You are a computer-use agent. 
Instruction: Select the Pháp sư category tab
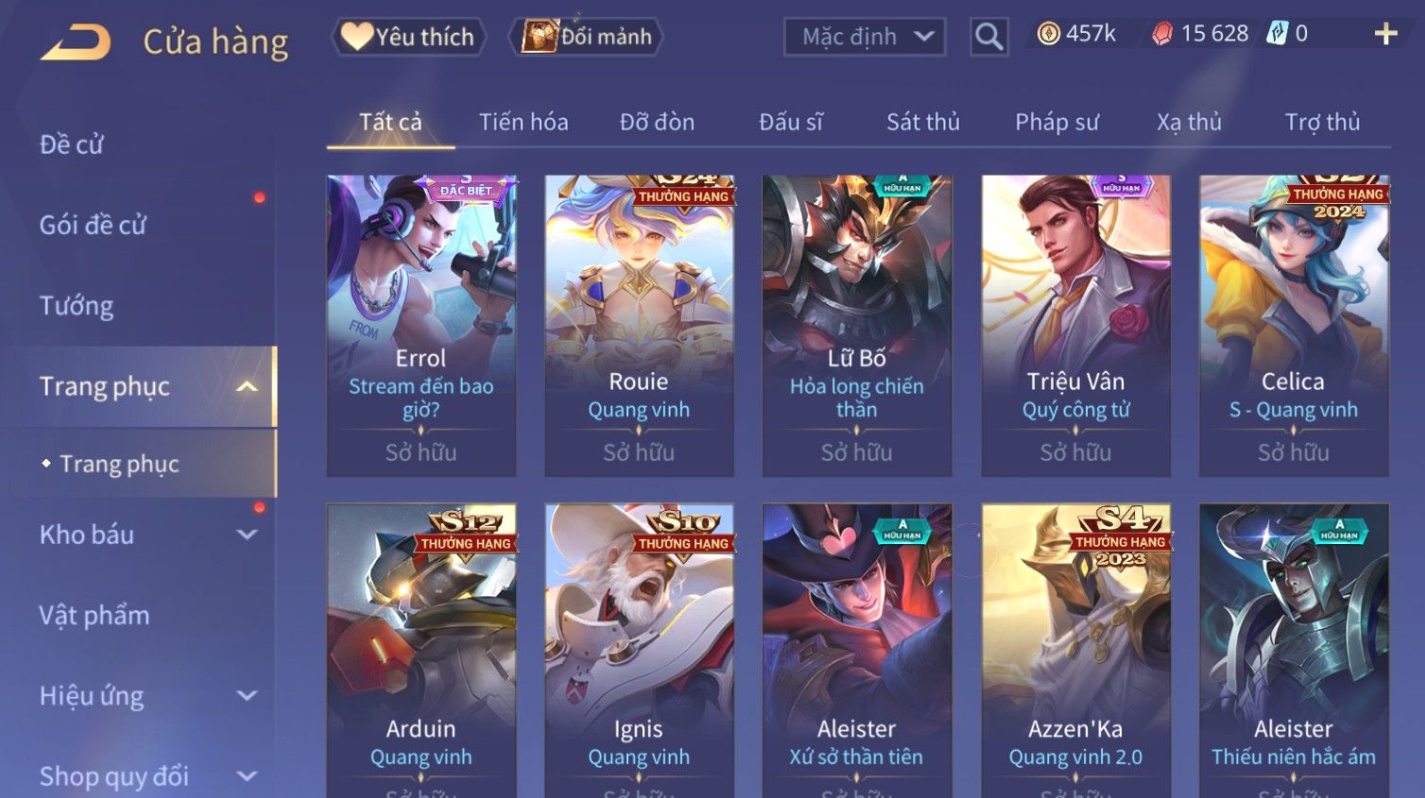pos(1056,122)
